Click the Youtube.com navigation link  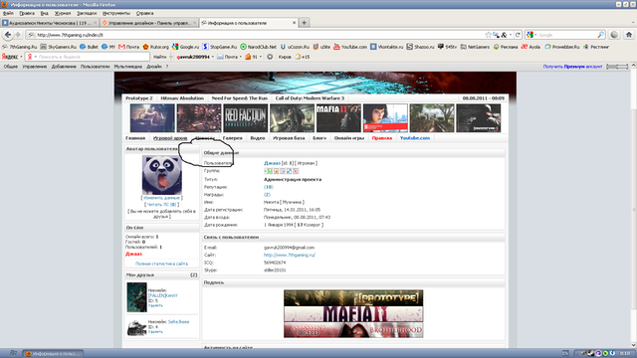coord(415,138)
